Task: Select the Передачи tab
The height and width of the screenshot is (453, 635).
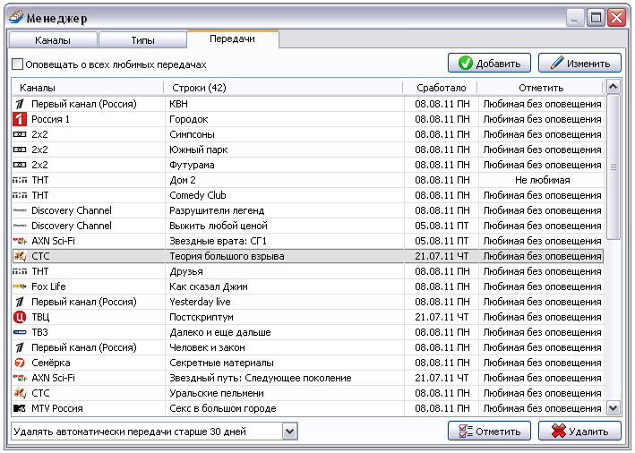Action: (233, 38)
